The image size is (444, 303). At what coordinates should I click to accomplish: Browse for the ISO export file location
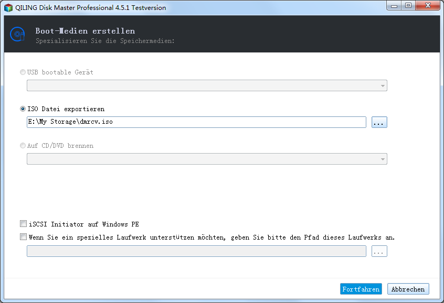[379, 122]
